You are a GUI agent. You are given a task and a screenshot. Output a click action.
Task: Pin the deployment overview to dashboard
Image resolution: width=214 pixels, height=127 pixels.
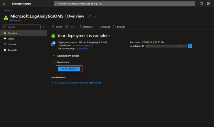coord(89,16)
